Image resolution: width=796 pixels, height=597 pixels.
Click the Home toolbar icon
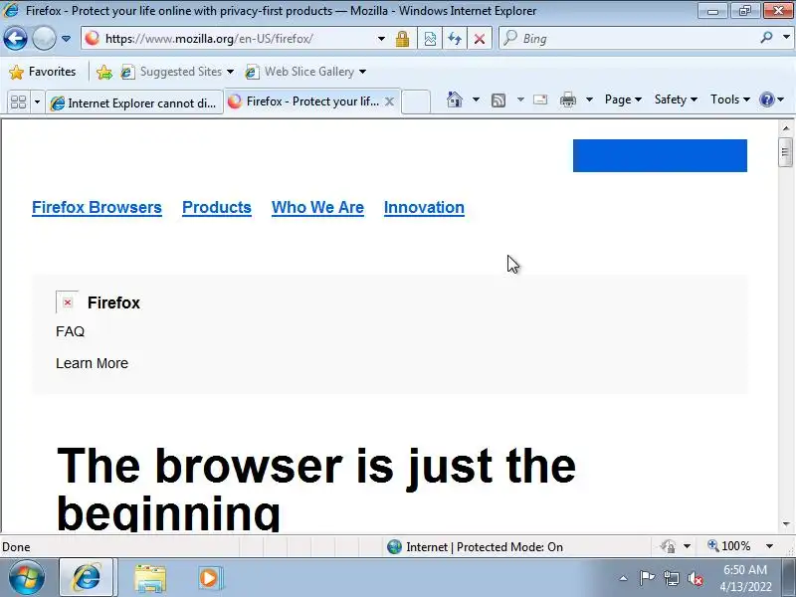(455, 99)
